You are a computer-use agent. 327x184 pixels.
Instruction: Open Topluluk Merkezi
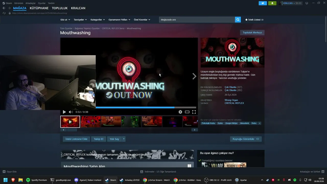coord(252,32)
